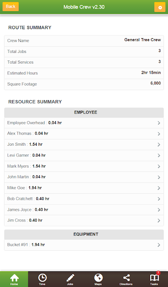Expand Mark Myers row chevron
Viewport: 168px width, 287px height.
pyautogui.click(x=159, y=166)
